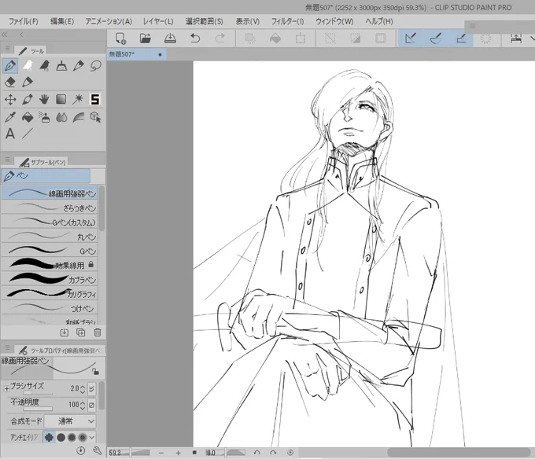The image size is (535, 459).
Task: Open brush size dynamics dropdown button
Action: coord(91,389)
